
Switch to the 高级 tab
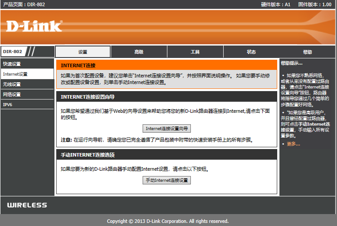point(139,52)
